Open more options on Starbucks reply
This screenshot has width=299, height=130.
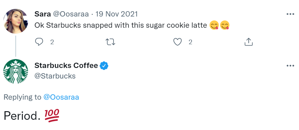[290, 66]
